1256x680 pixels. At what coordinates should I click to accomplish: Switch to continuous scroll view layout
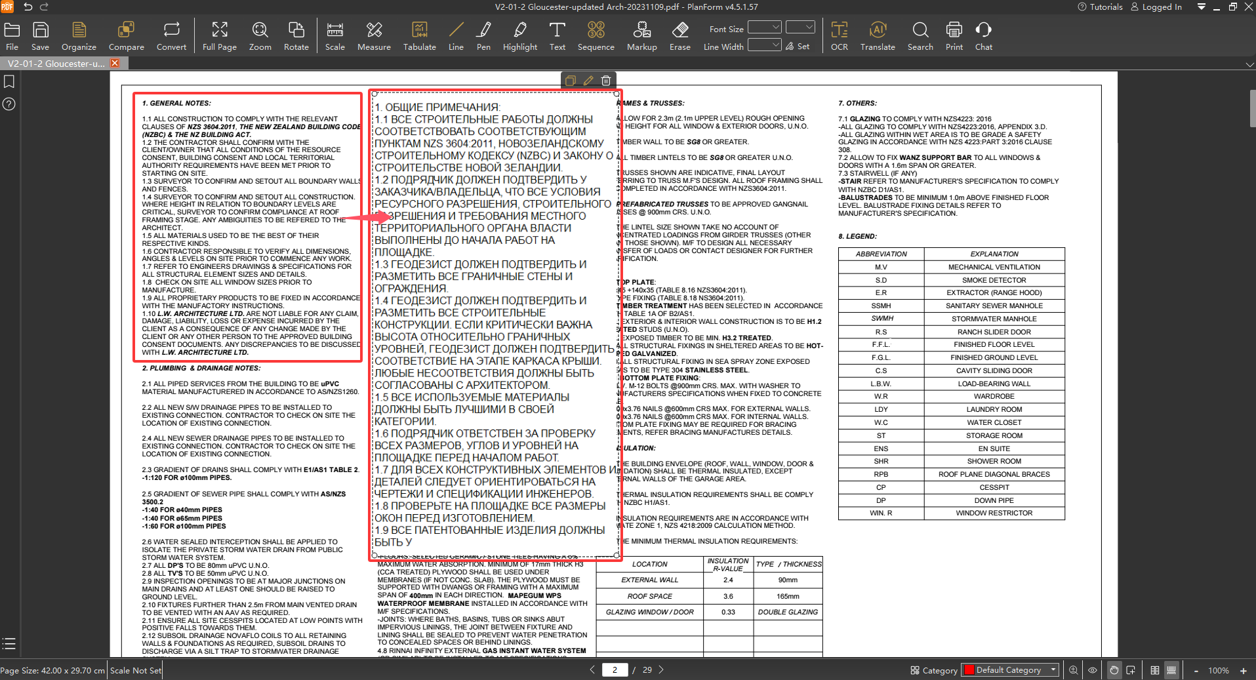pos(1171,670)
